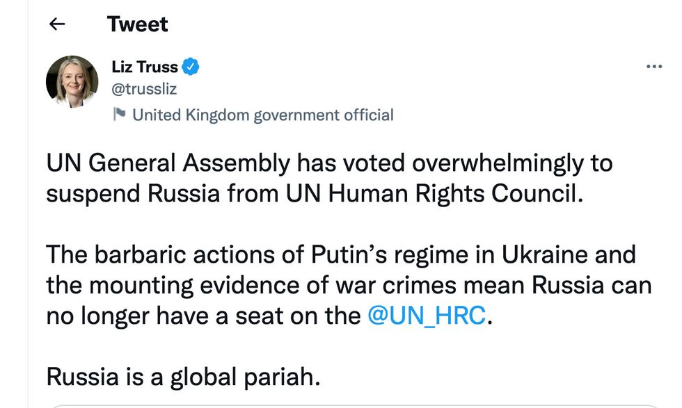Click the verified badge next to Liz Truss
The width and height of the screenshot is (682, 408).
(191, 66)
